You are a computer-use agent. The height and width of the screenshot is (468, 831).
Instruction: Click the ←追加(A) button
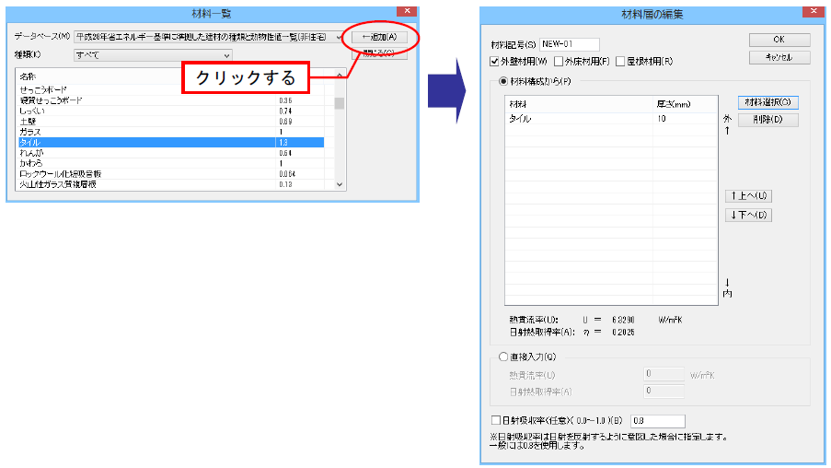[379, 37]
